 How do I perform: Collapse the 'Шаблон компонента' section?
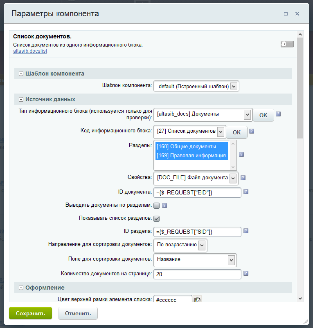tap(21, 74)
